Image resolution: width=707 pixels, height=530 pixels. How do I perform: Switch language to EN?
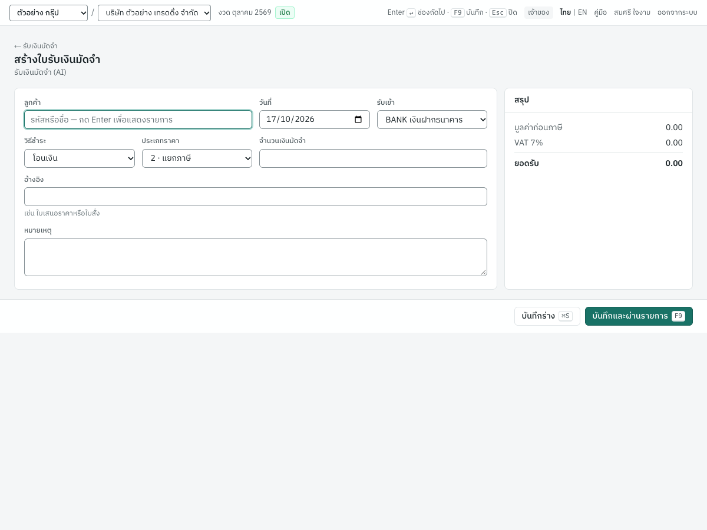[582, 12]
